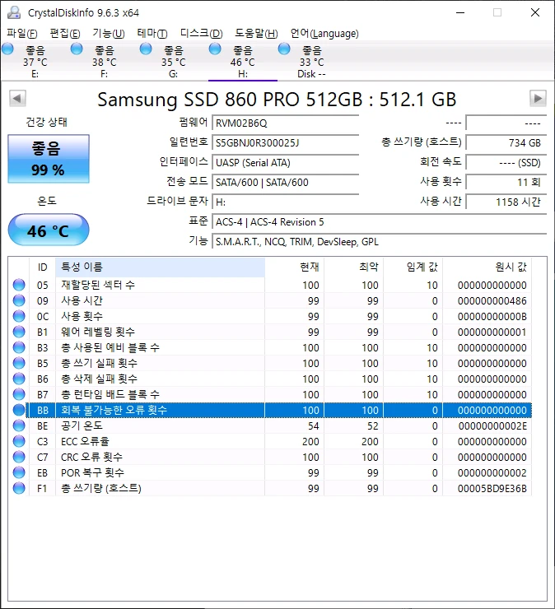This screenshot has height=609, width=555.
Task: Select the Disk -- entry at 33 °C
Action: (x=312, y=62)
